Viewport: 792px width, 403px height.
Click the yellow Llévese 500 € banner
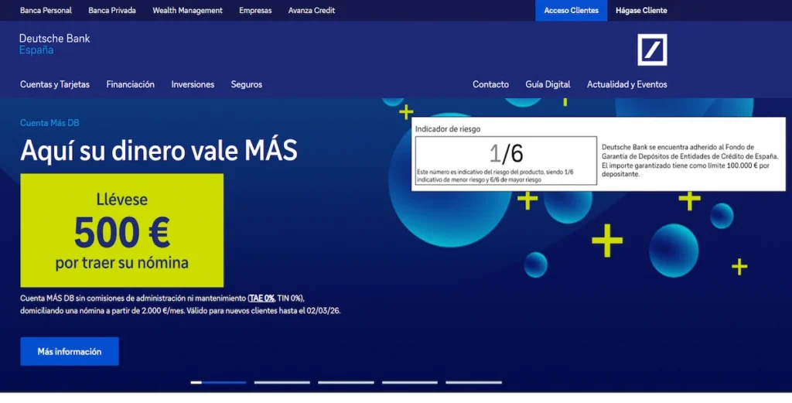click(x=121, y=231)
